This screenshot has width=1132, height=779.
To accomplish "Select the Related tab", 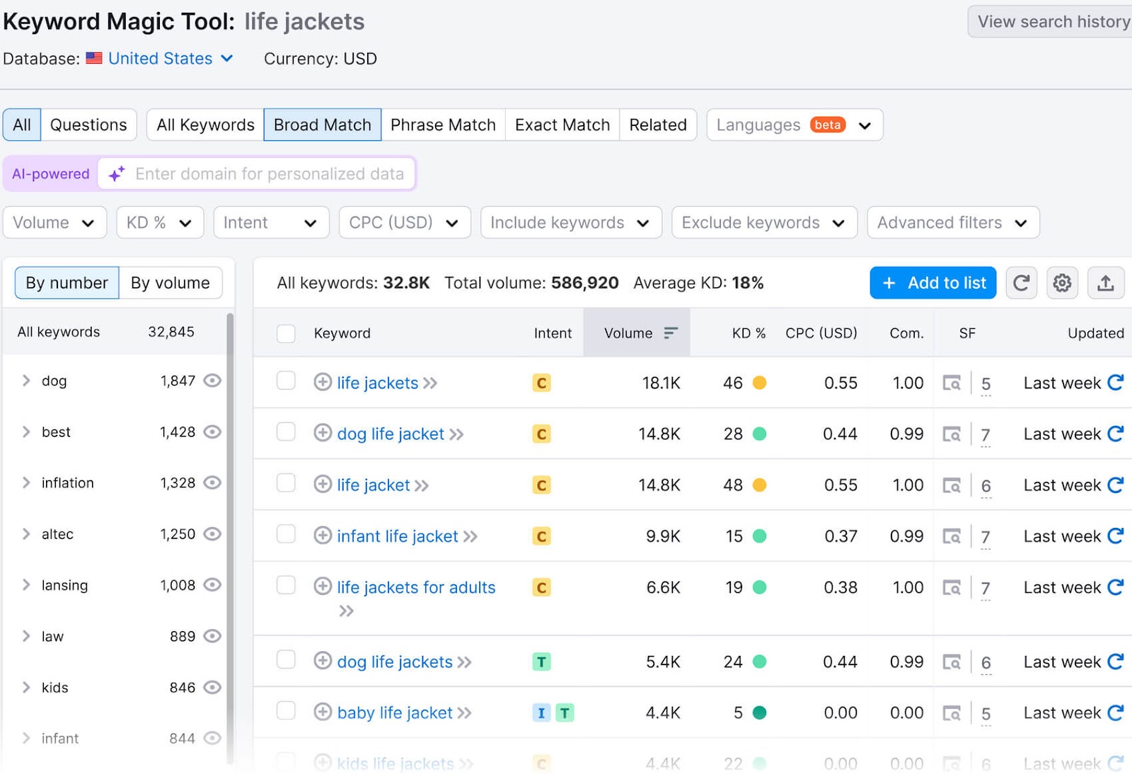I will point(658,125).
